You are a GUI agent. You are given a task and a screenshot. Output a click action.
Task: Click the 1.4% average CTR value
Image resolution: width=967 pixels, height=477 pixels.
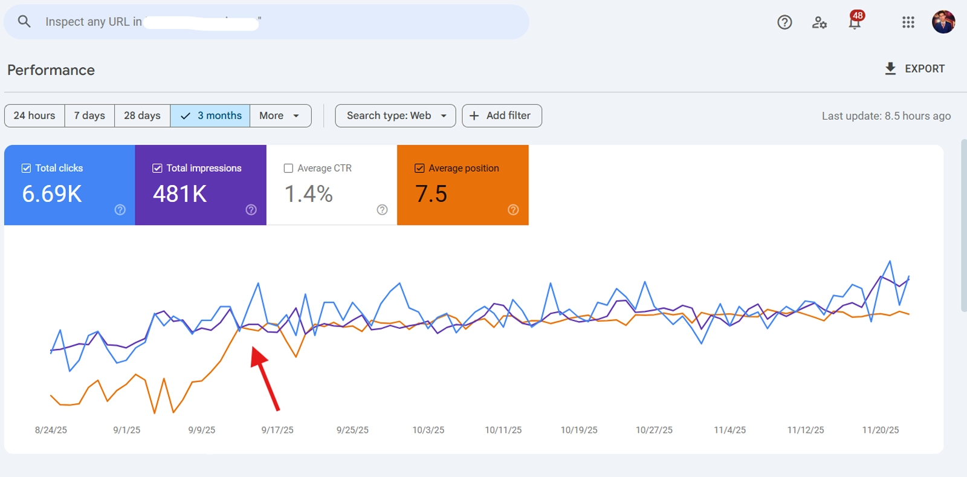(308, 194)
